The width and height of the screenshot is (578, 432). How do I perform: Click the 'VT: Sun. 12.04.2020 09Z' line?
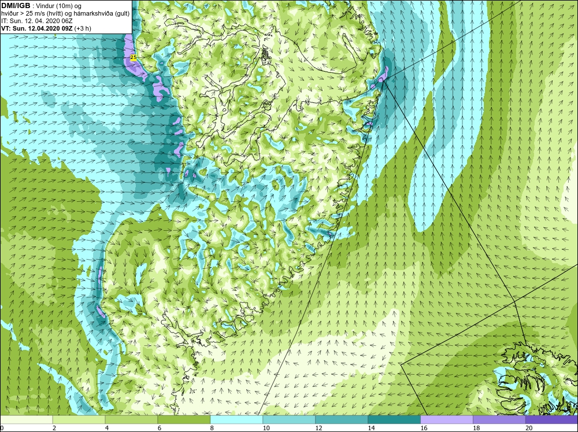[x=37, y=28]
